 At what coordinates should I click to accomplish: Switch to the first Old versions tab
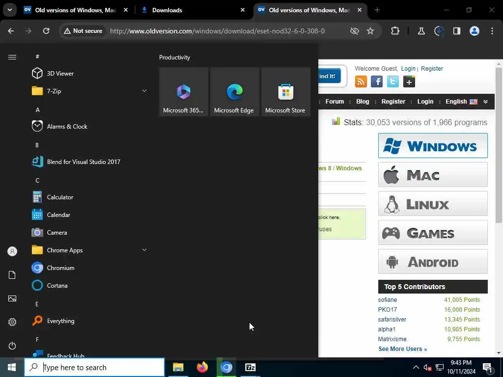click(76, 10)
